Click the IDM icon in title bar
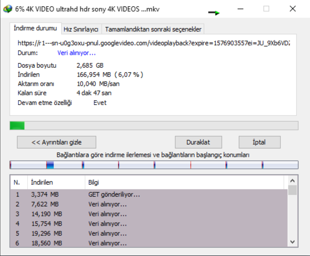Viewport: 310px width, 256px height. [8, 9]
